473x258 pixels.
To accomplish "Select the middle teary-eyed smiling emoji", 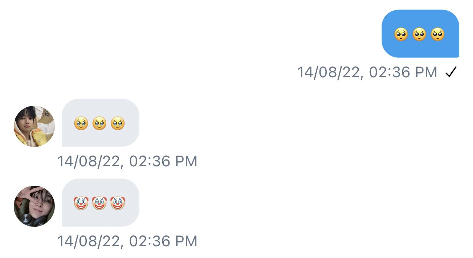I will [99, 124].
